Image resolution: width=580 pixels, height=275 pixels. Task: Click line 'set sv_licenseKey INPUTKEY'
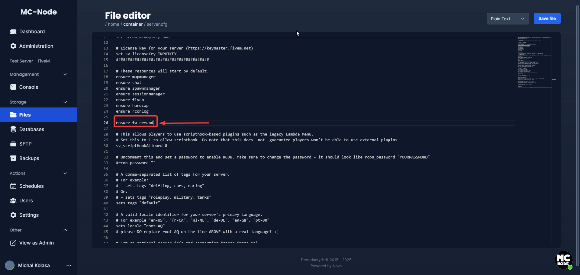click(x=146, y=54)
